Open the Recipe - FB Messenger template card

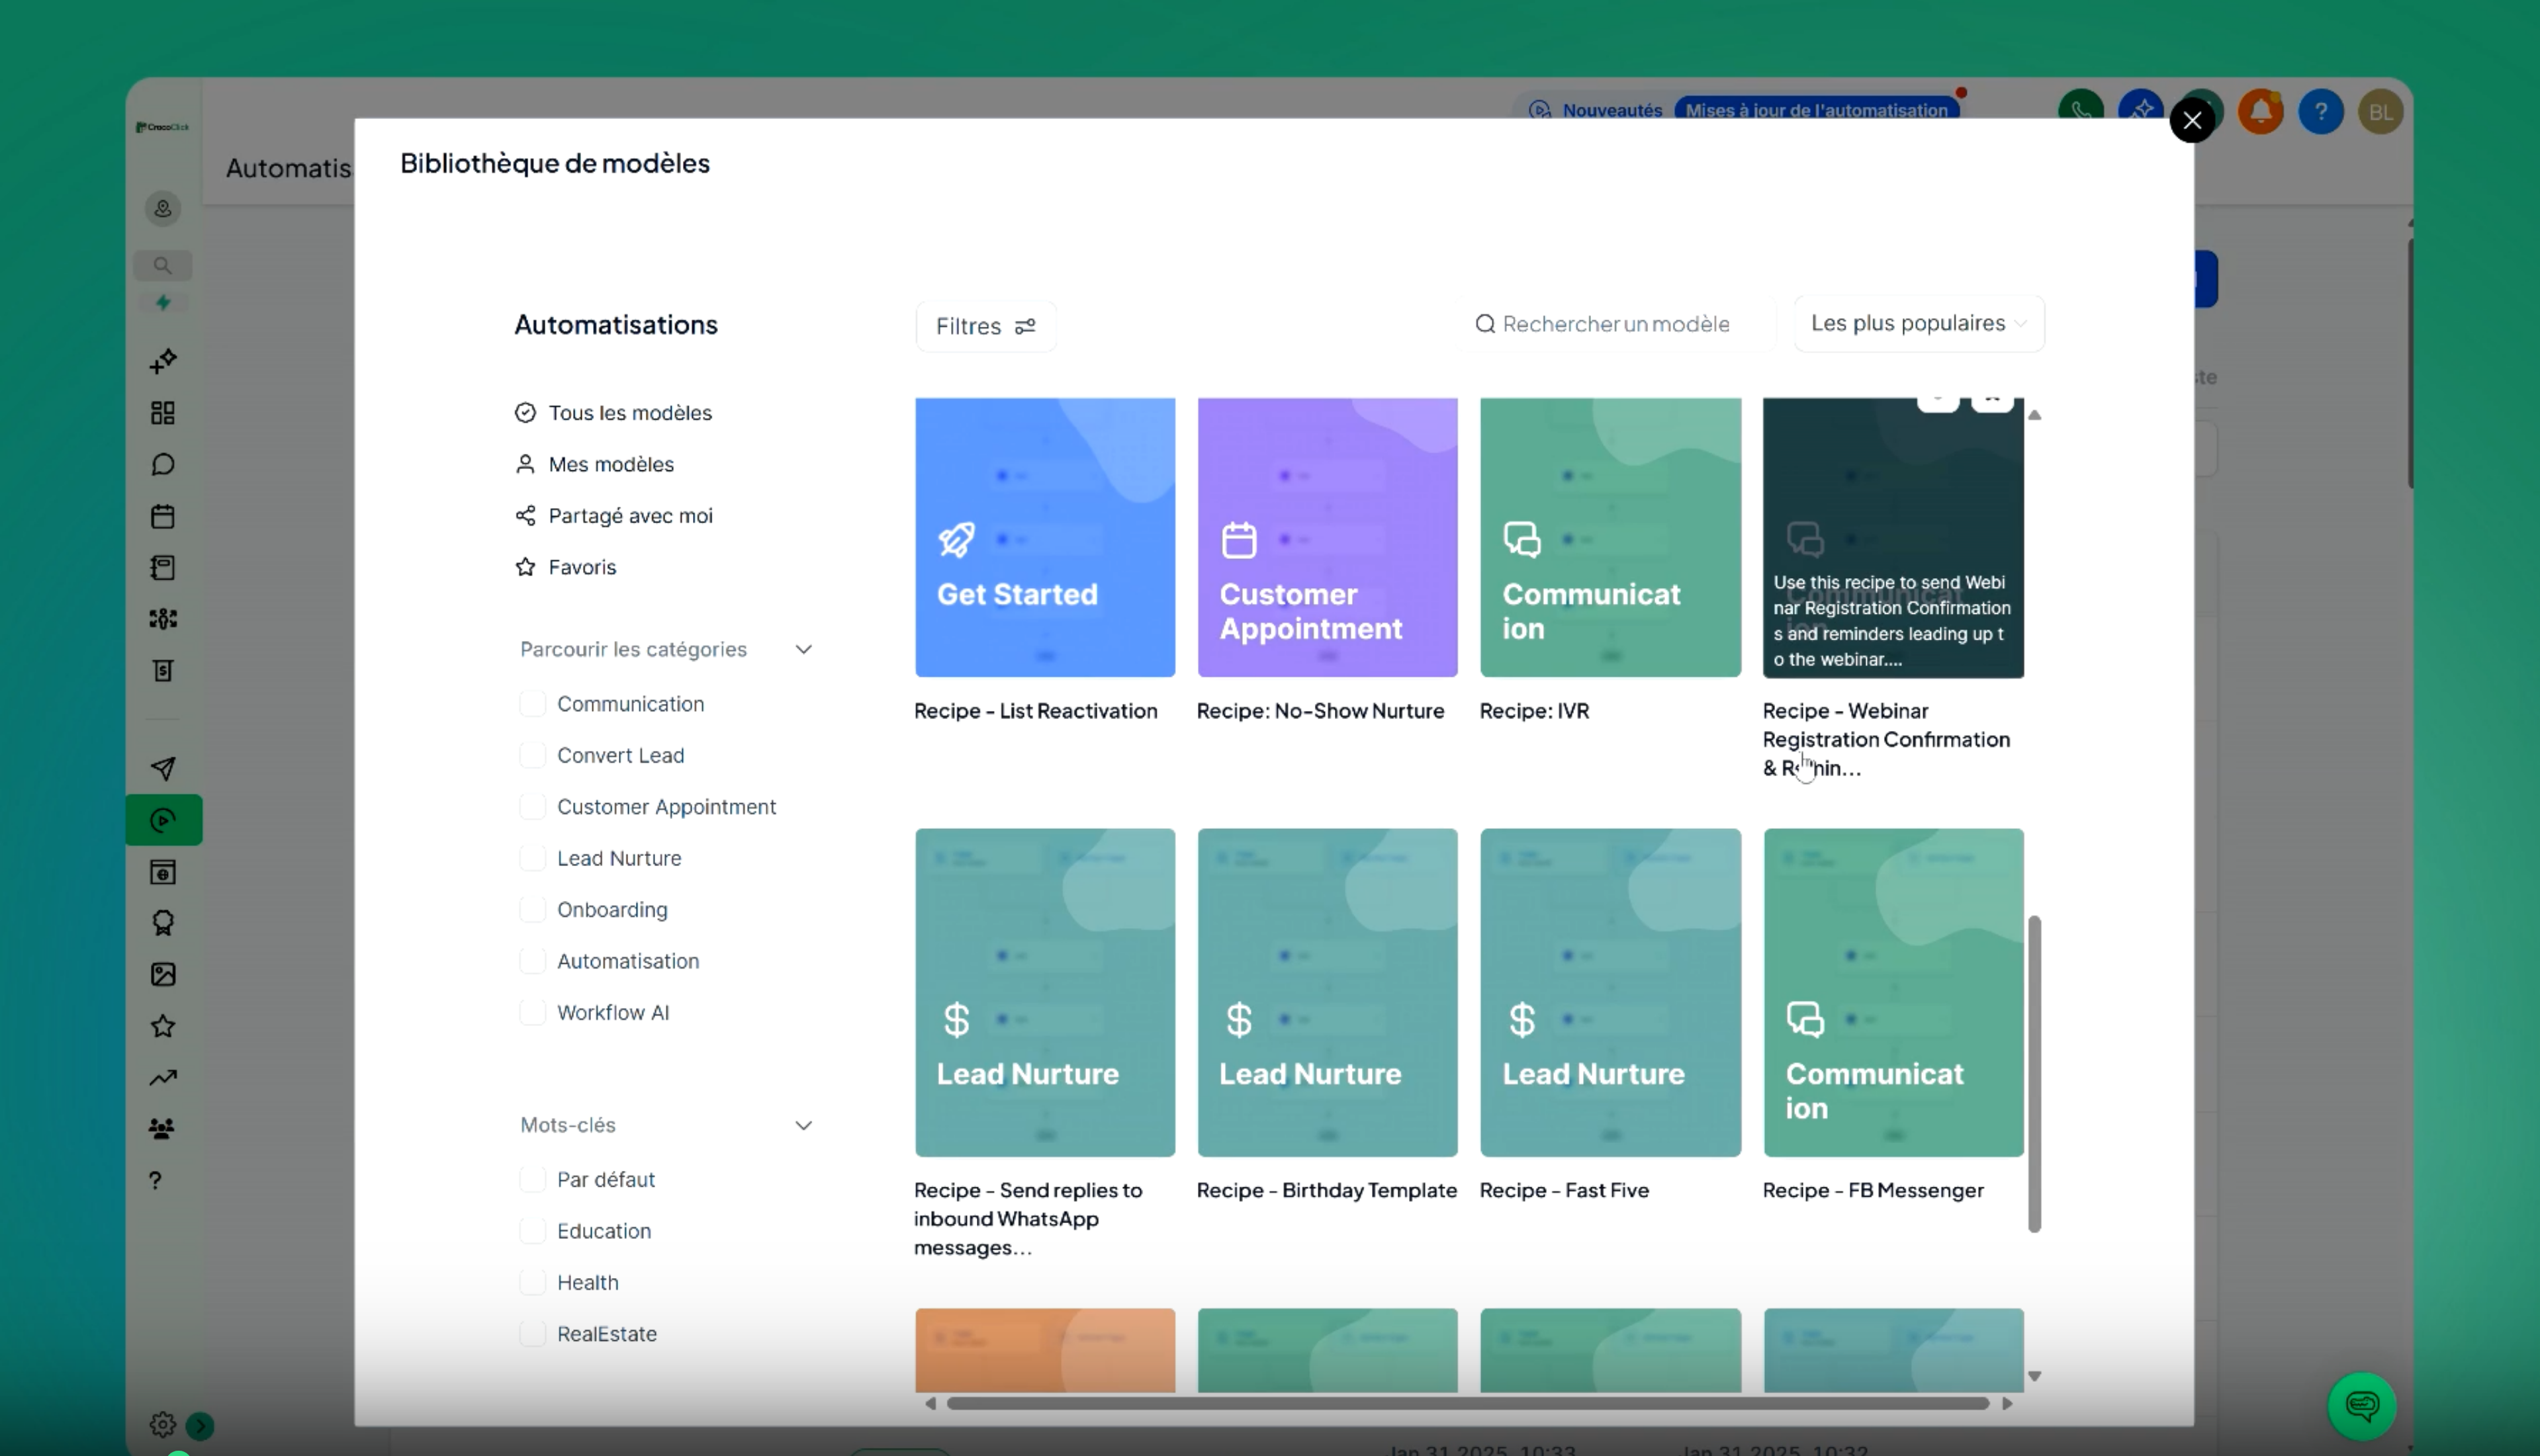tap(1893, 993)
